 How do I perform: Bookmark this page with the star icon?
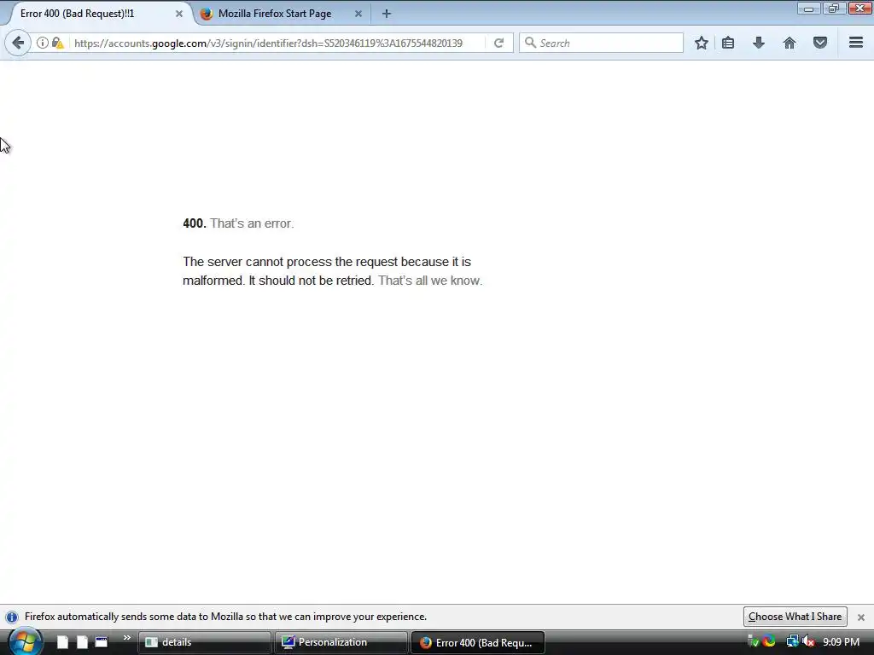click(x=702, y=43)
